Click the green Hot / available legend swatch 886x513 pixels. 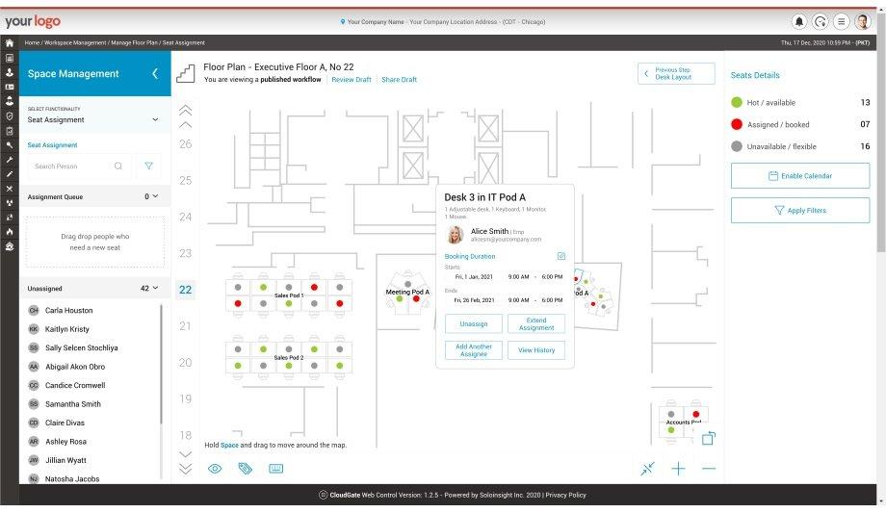[x=737, y=102]
